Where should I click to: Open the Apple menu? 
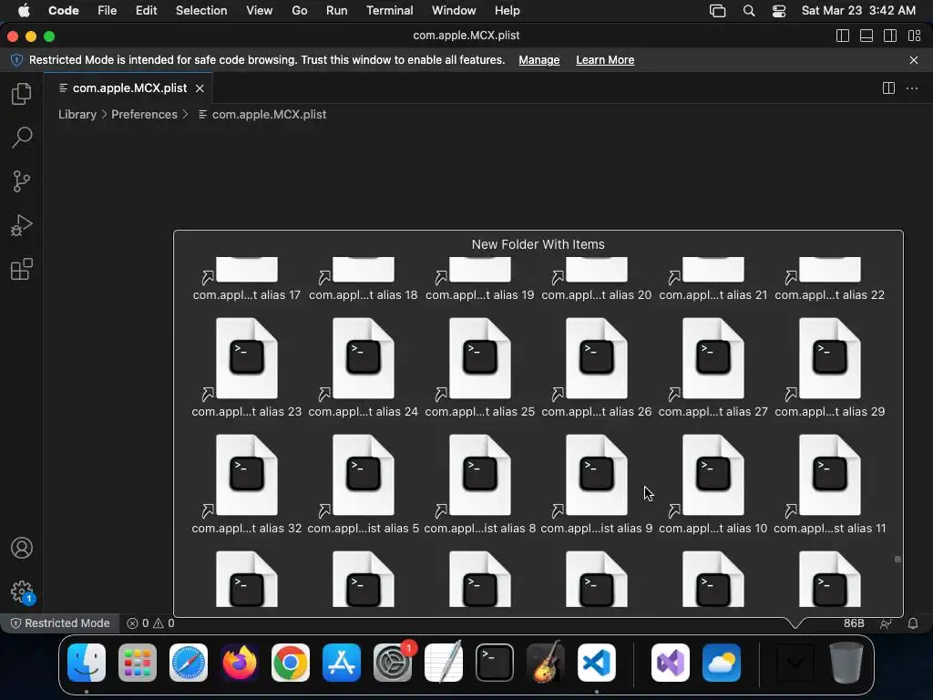[23, 10]
